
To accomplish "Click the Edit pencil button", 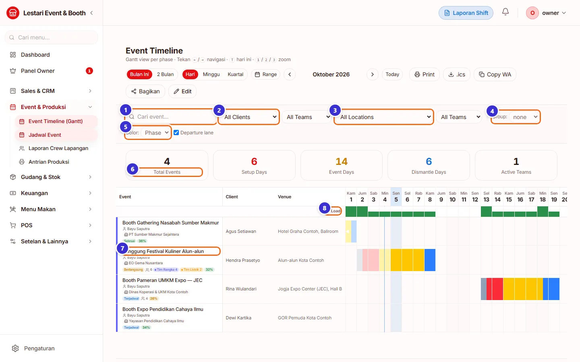I will click(182, 91).
